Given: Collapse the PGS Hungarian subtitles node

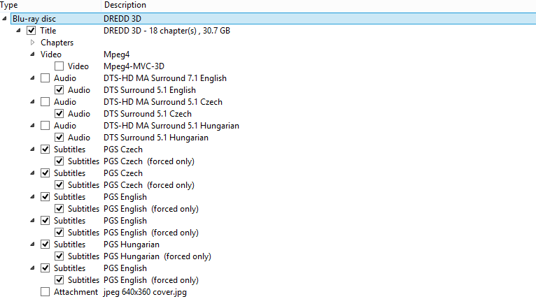Looking at the screenshot, I should pos(32,245).
